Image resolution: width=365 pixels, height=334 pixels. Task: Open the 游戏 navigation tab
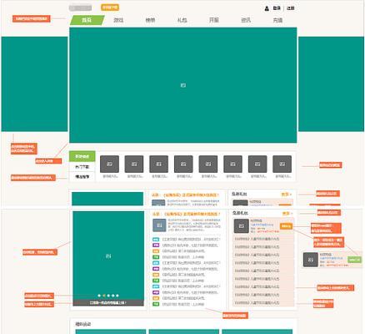[118, 20]
